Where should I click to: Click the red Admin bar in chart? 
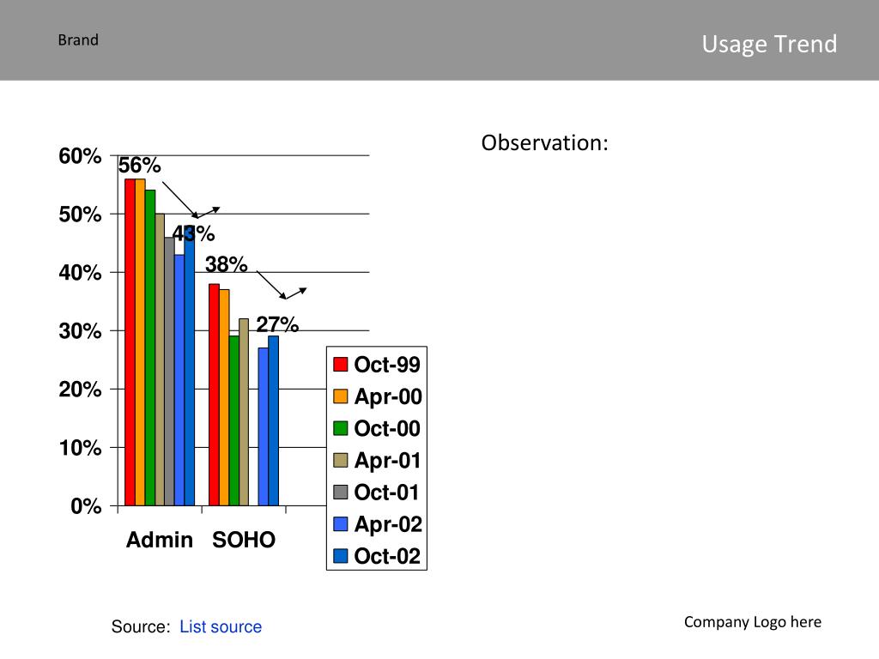click(x=130, y=342)
